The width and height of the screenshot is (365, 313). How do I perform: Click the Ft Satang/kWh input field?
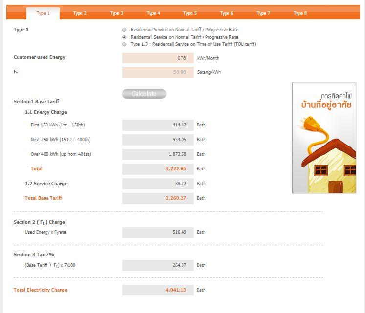158,72
